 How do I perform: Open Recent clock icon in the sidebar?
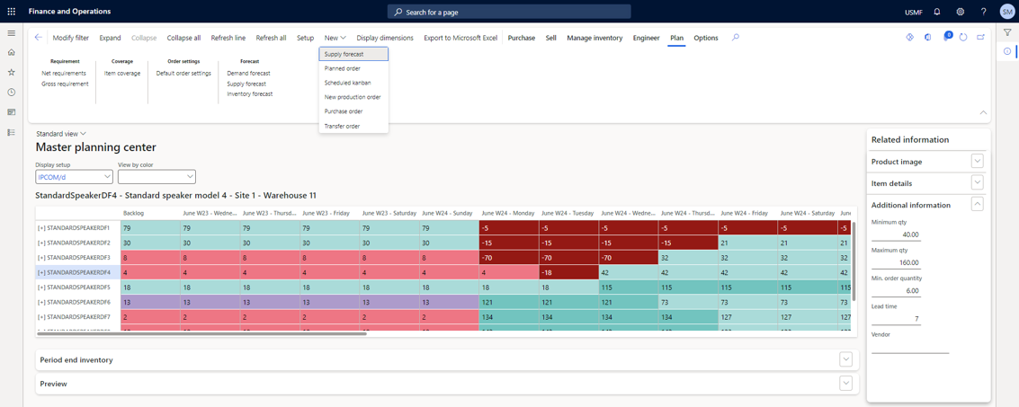click(x=11, y=93)
